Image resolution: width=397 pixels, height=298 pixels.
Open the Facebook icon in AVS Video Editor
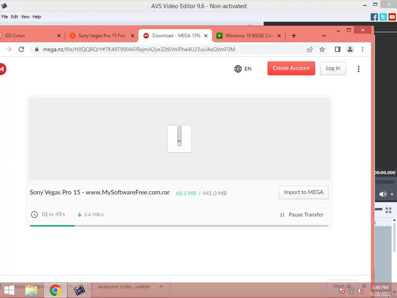(x=374, y=17)
